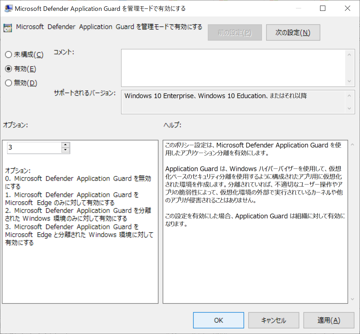
Task: Click the サポートされるバージョン: label
Action: (85, 93)
